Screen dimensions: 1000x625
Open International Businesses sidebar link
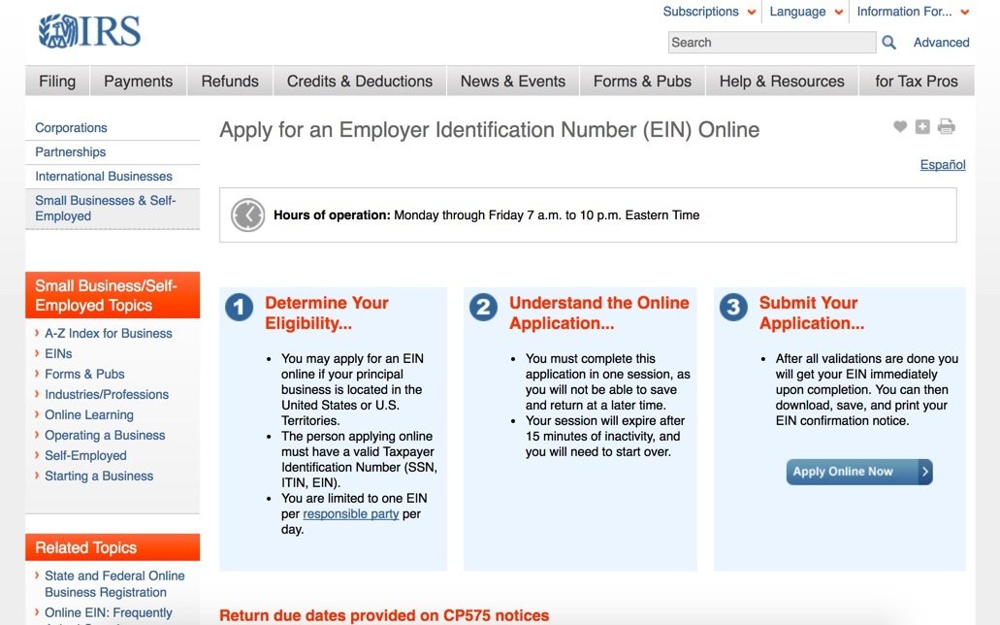click(104, 177)
